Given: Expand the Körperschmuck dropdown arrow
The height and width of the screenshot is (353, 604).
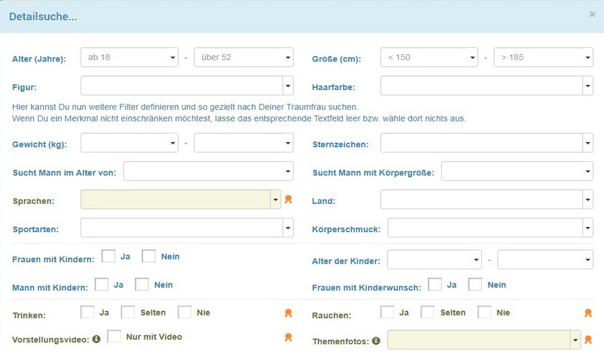Looking at the screenshot, I should click(x=588, y=228).
